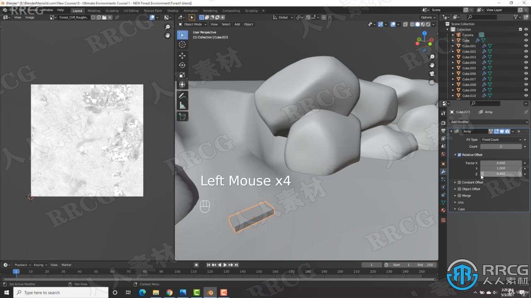
Task: Click the End frame field
Action: point(425,265)
